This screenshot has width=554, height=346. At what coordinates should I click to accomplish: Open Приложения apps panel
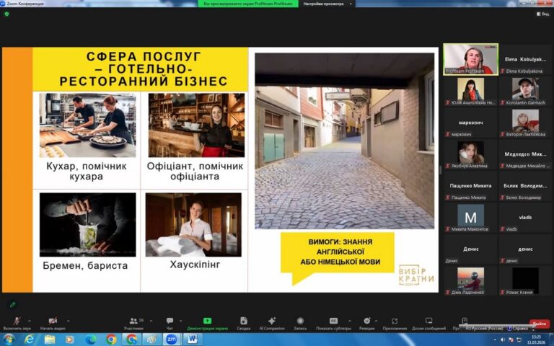[x=395, y=321]
